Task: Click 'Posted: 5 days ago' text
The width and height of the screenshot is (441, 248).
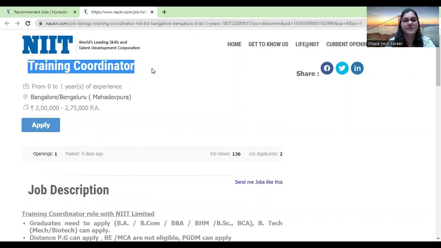Action: 84,154
